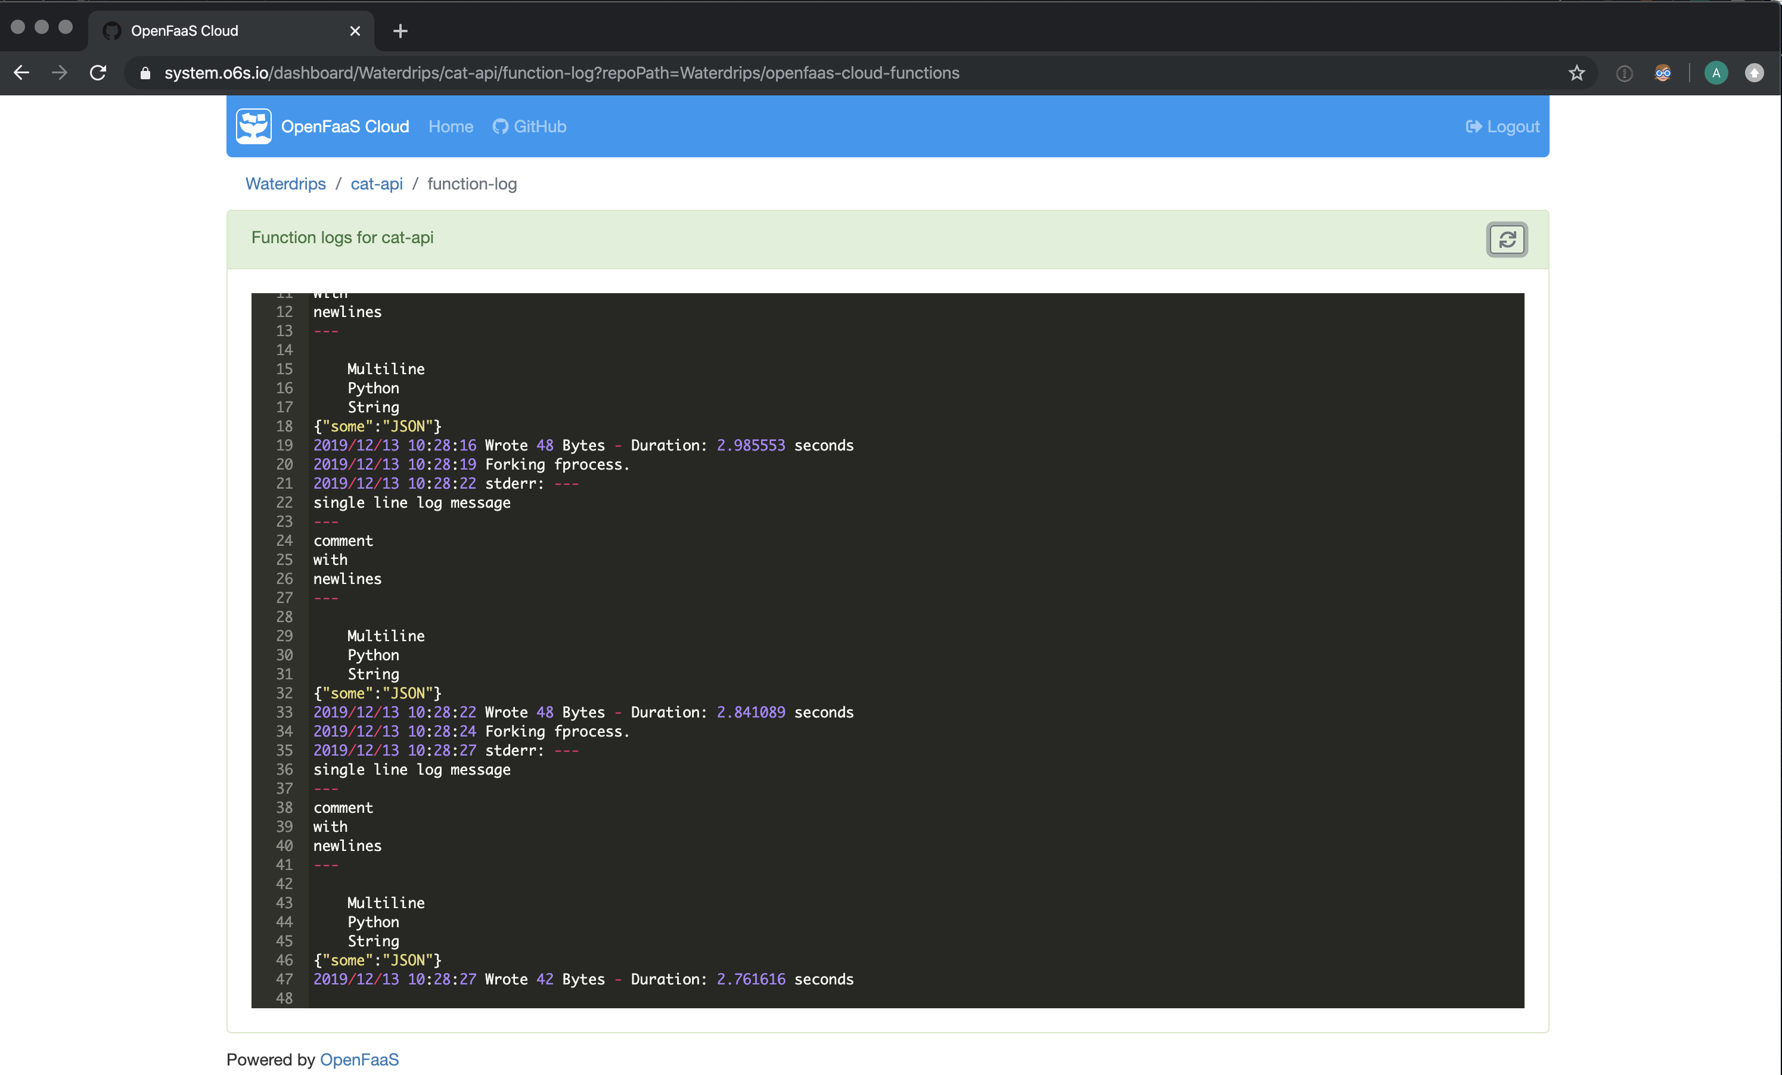Open the green A profile avatar

(1715, 73)
